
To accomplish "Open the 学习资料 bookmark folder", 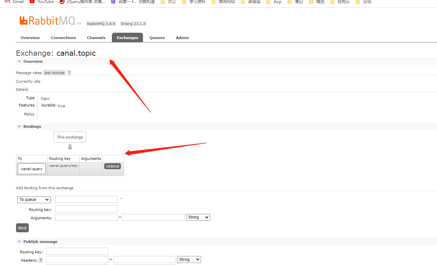I will click(193, 2).
